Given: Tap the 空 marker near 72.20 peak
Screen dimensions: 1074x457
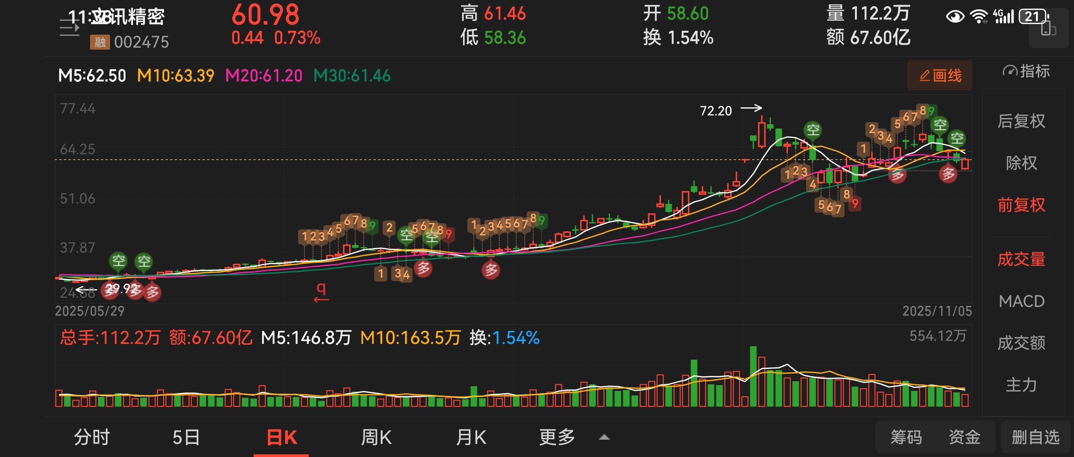Looking at the screenshot, I should point(813,130).
